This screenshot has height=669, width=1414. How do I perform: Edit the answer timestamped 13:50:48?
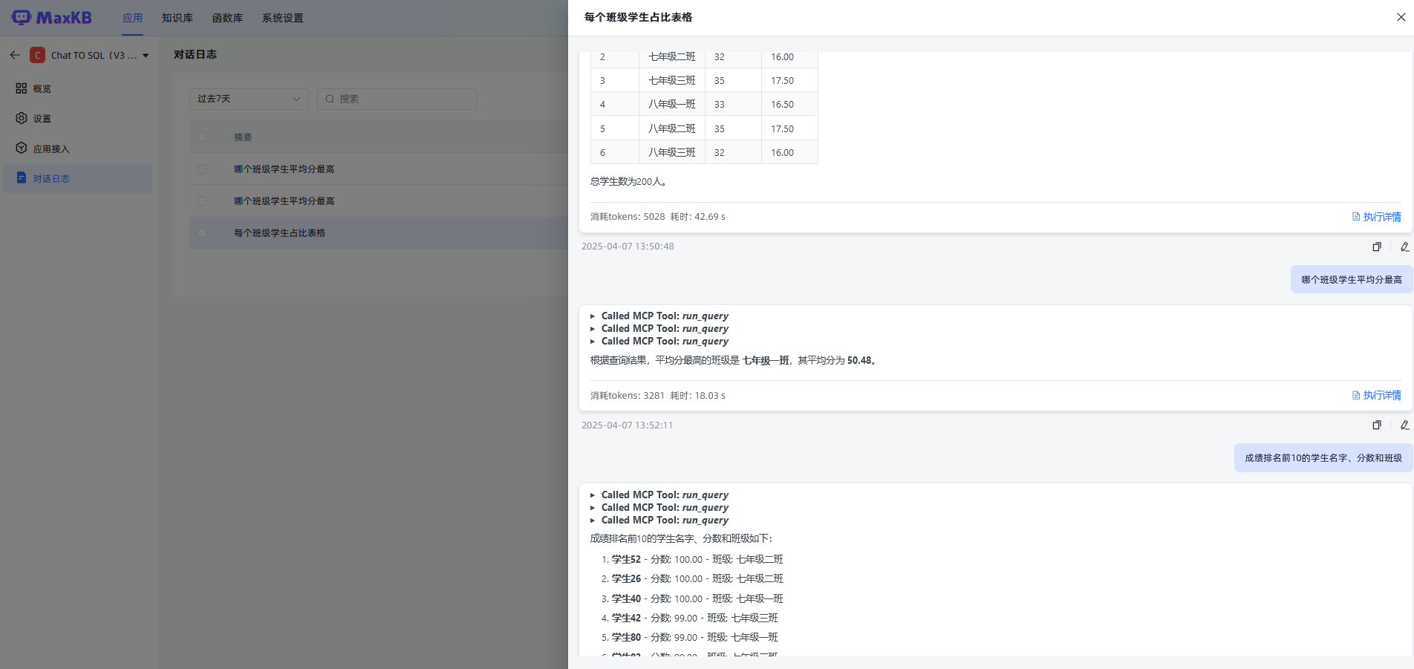tap(1404, 247)
